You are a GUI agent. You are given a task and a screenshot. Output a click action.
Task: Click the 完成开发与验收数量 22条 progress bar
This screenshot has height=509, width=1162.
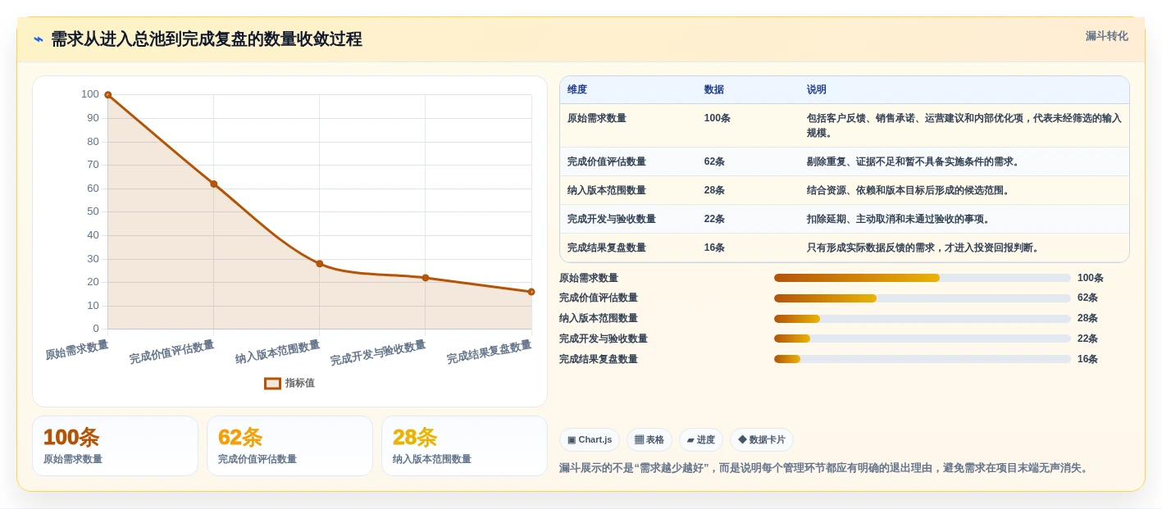923,339
